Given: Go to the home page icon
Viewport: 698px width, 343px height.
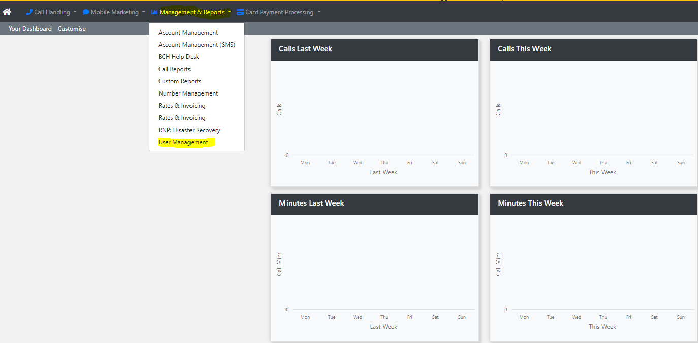Looking at the screenshot, I should [7, 12].
